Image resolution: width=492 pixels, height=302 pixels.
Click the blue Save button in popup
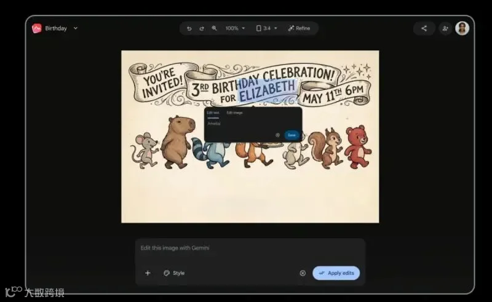coord(292,135)
